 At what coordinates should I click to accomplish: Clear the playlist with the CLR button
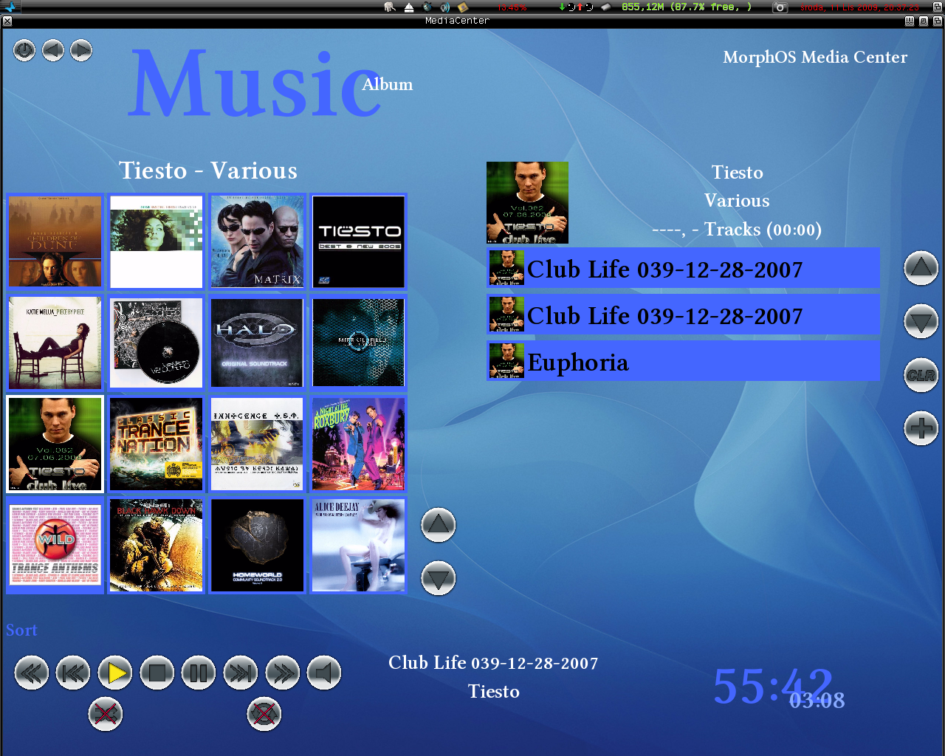(921, 375)
